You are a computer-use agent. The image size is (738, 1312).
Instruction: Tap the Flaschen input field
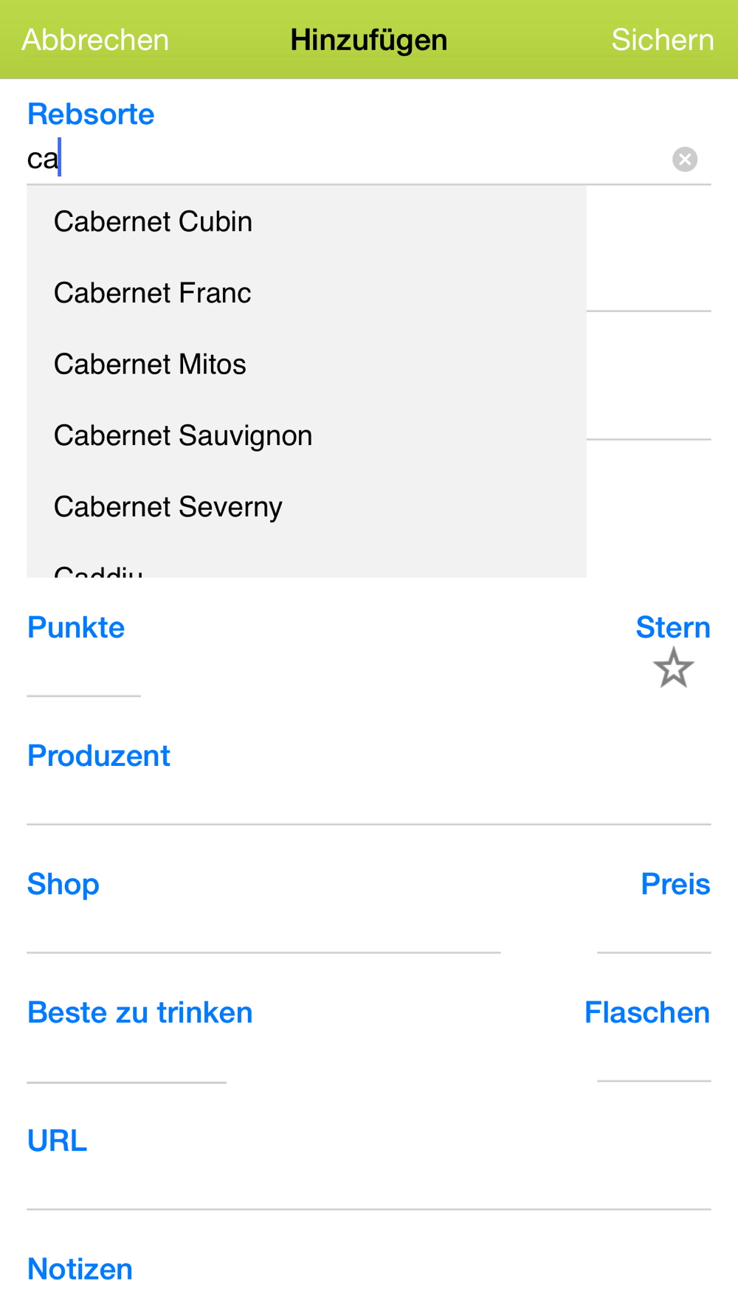[654, 1057]
